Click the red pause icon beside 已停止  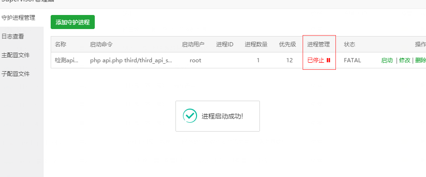[x=328, y=60]
